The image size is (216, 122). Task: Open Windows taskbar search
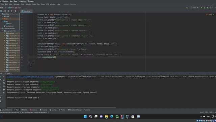90,117
